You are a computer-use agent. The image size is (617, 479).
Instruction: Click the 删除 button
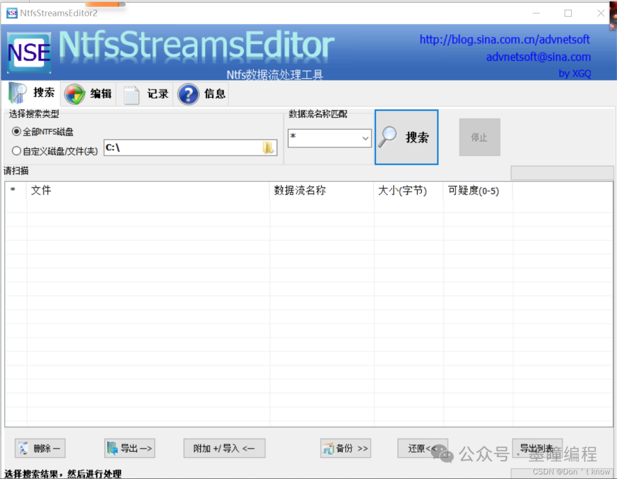(40, 448)
